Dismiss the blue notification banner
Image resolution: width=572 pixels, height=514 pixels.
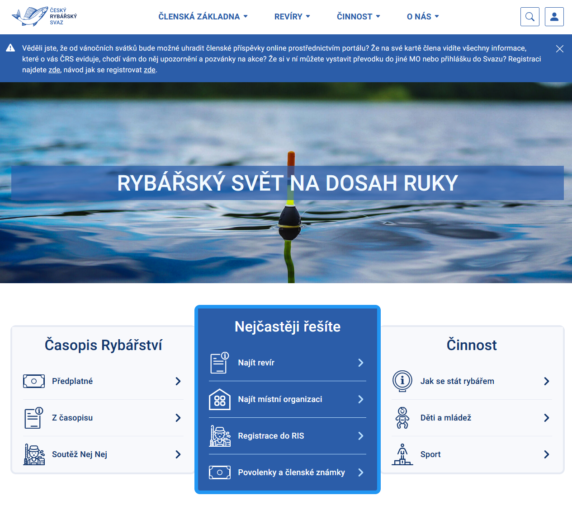pos(559,49)
